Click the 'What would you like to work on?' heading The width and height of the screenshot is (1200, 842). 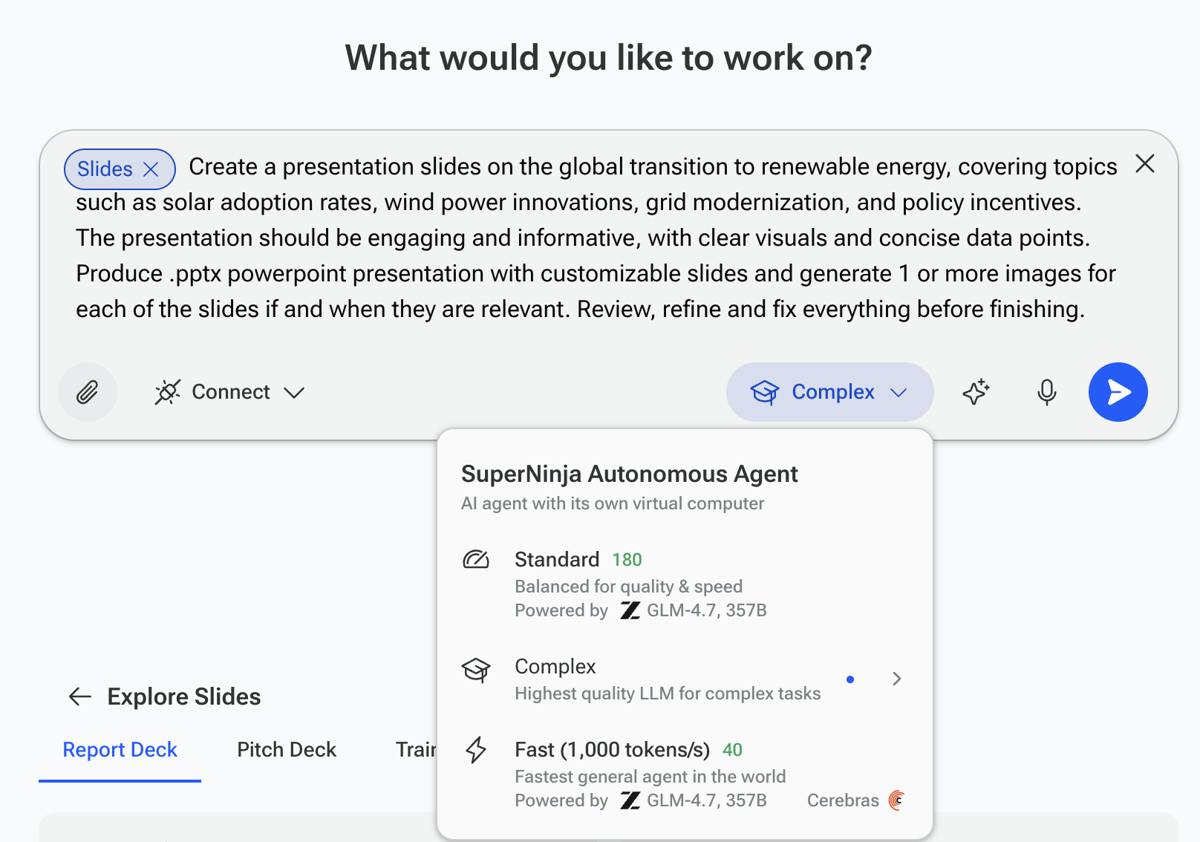(x=609, y=58)
